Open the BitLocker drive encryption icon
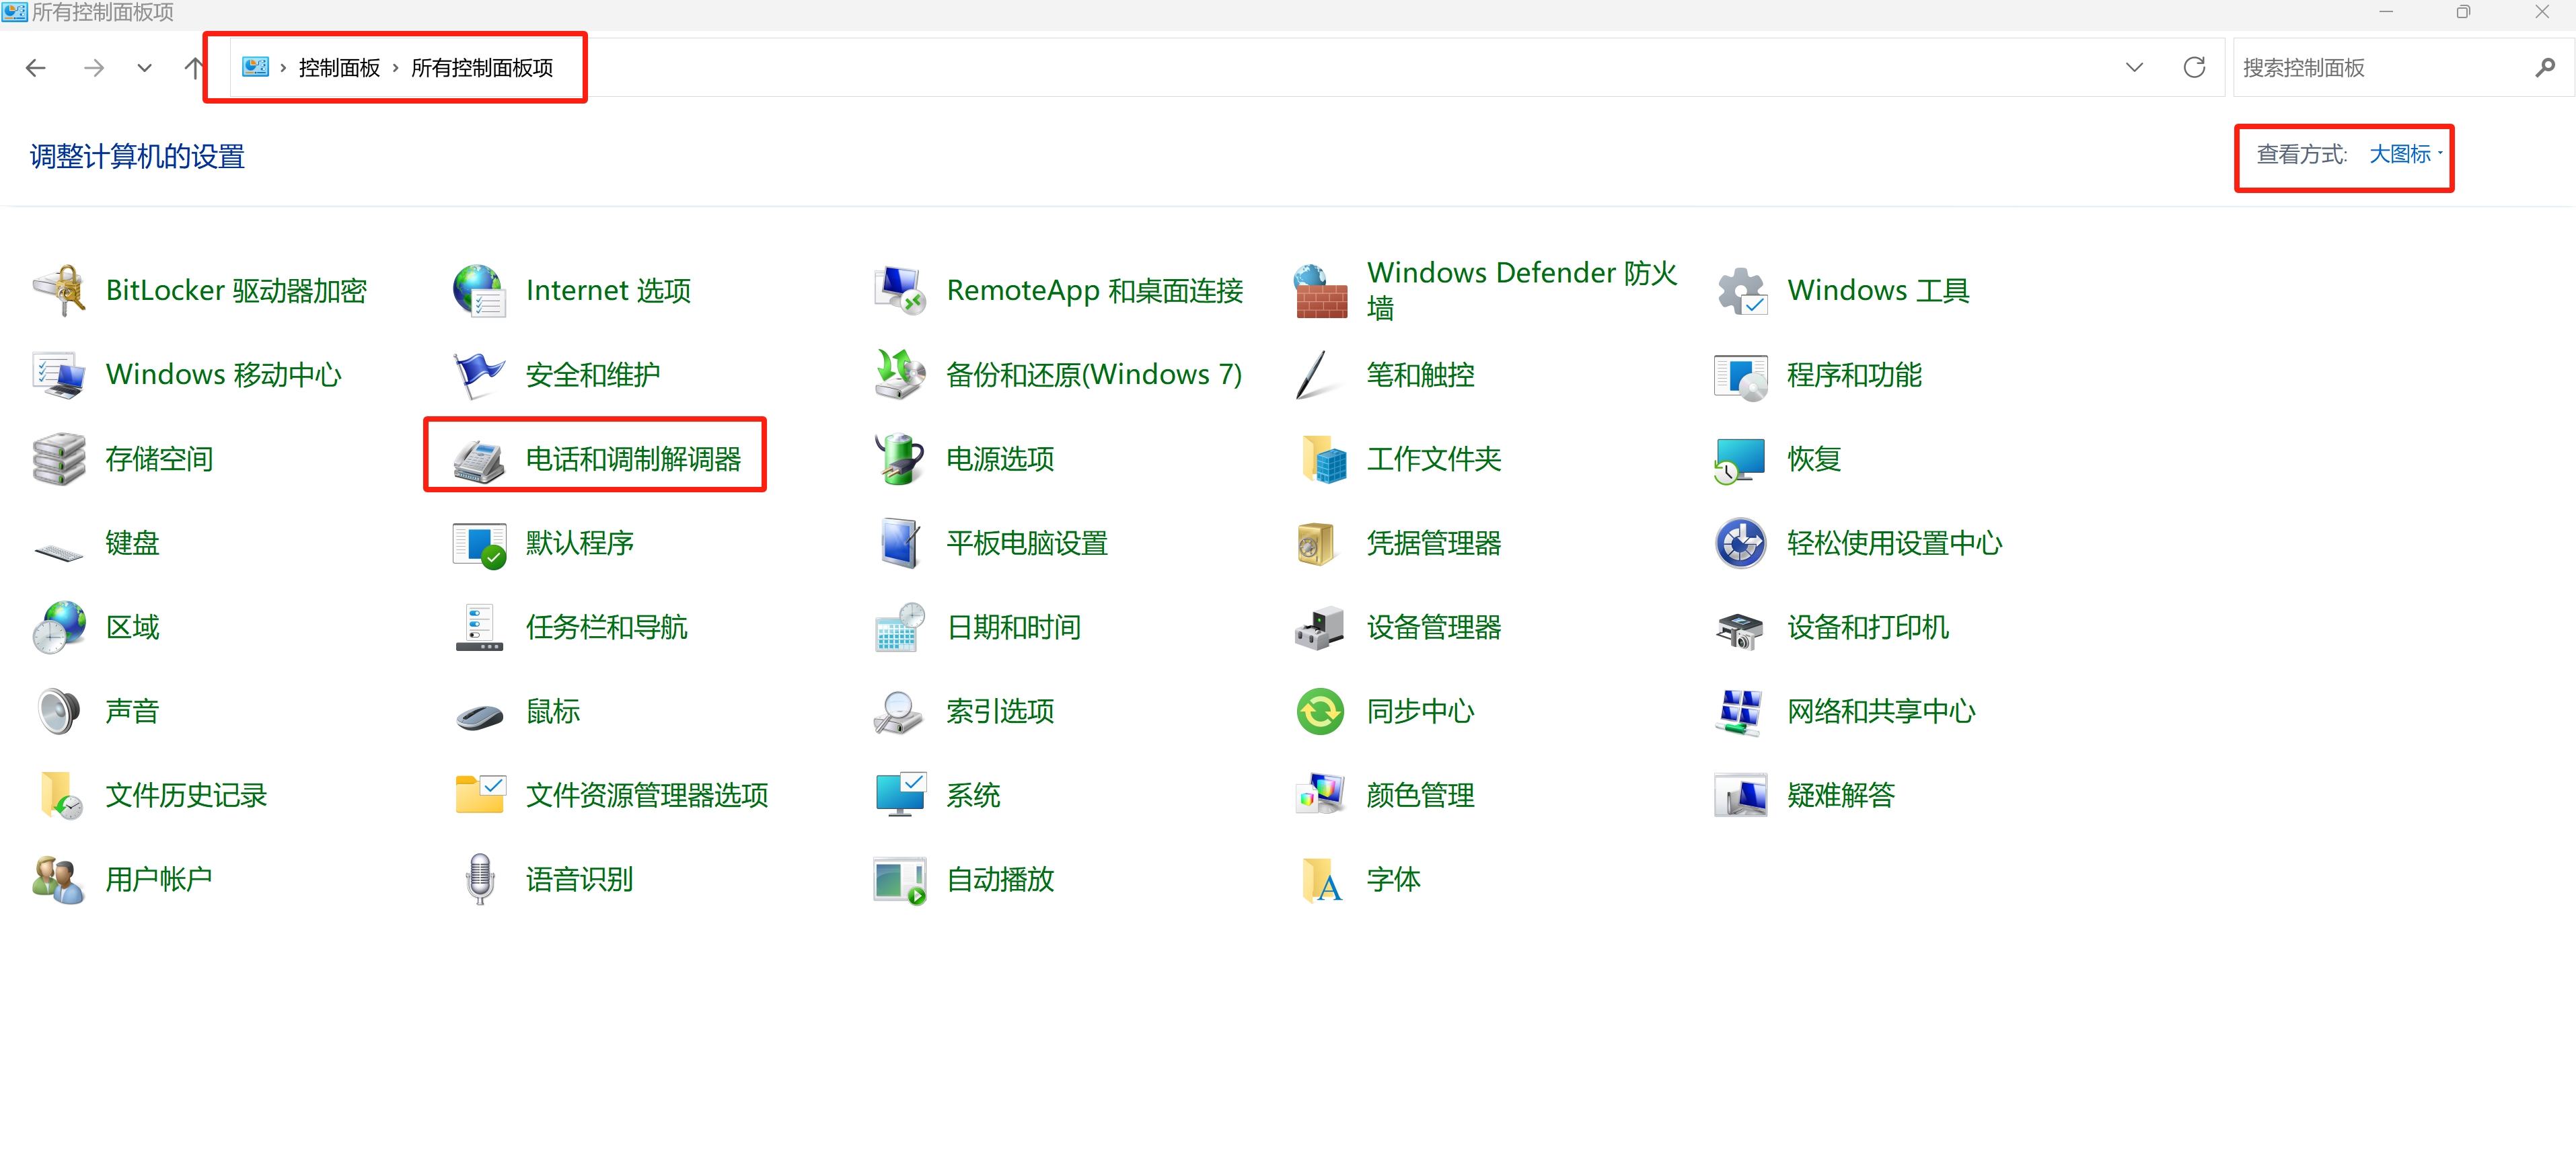The width and height of the screenshot is (2576, 1154). tap(59, 290)
